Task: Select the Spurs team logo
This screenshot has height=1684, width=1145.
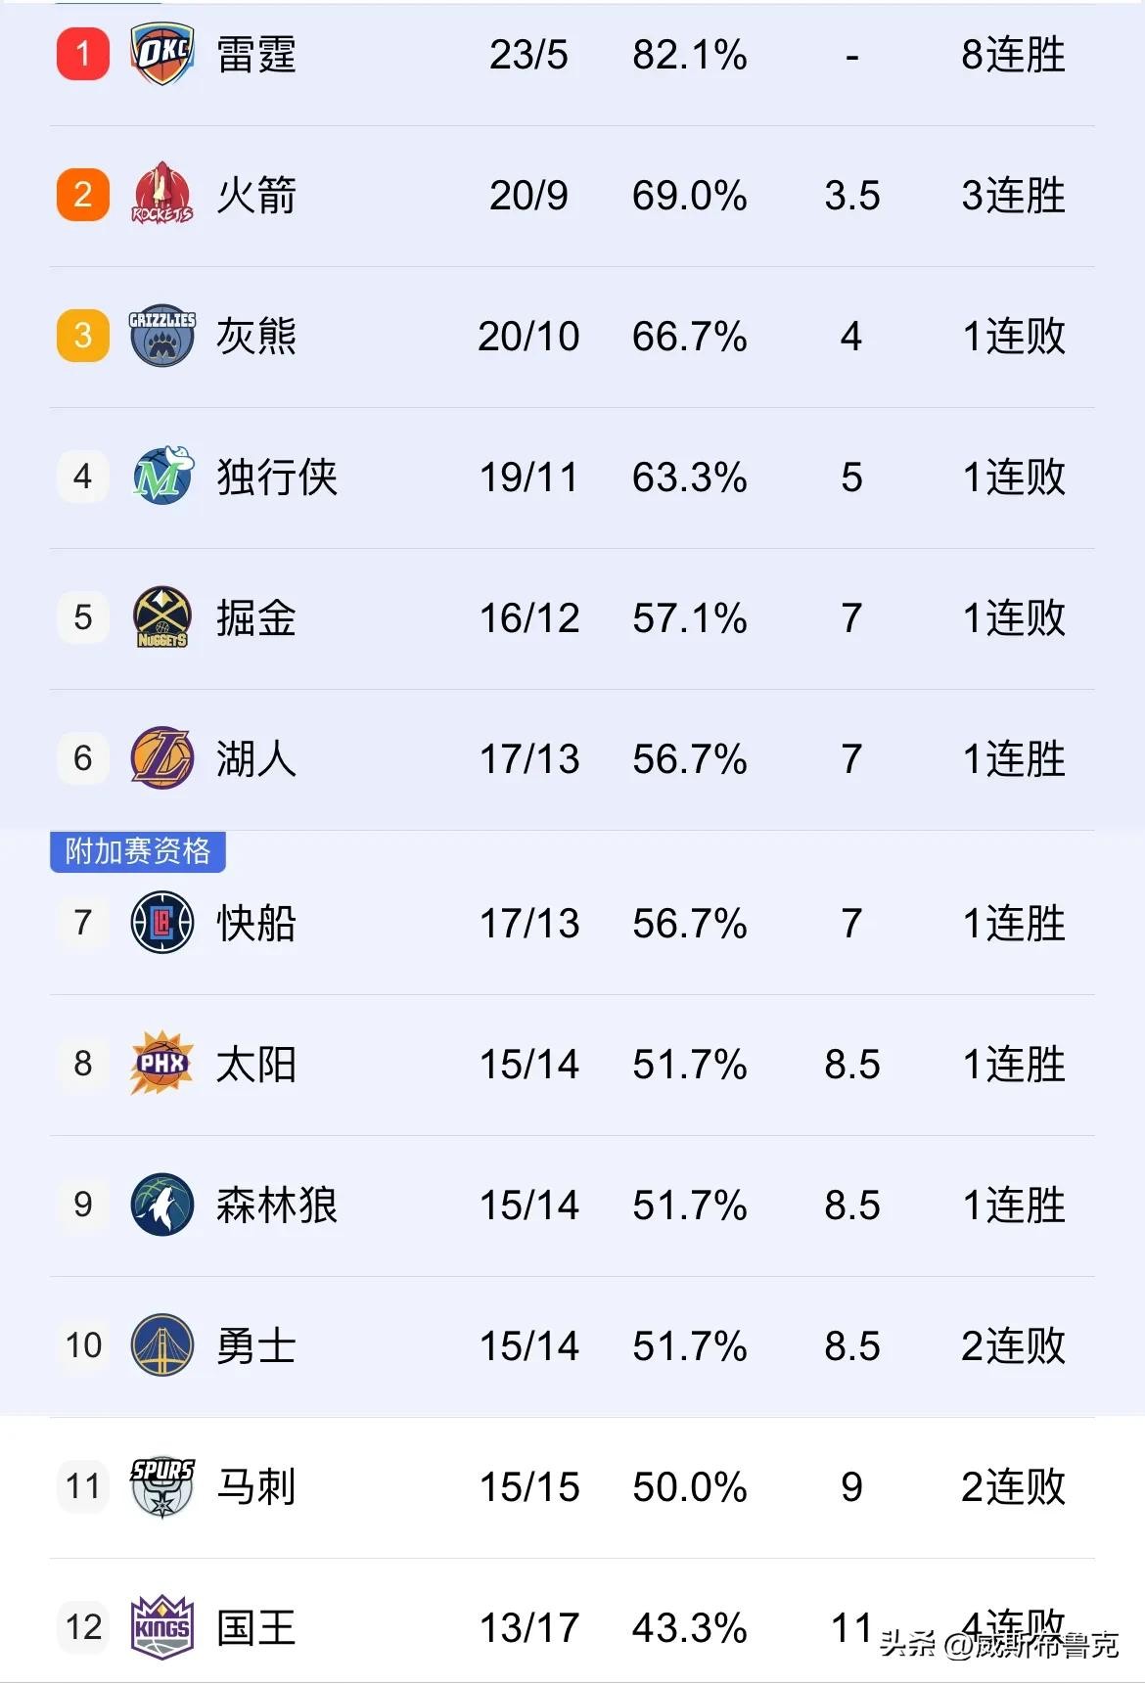Action: tap(162, 1486)
